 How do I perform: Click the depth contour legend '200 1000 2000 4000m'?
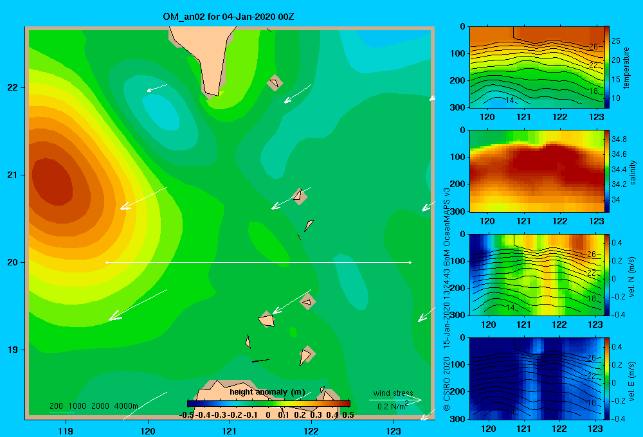pos(93,406)
